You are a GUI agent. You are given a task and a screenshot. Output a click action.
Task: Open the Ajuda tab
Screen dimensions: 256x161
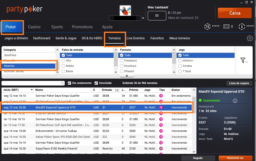[107, 27]
